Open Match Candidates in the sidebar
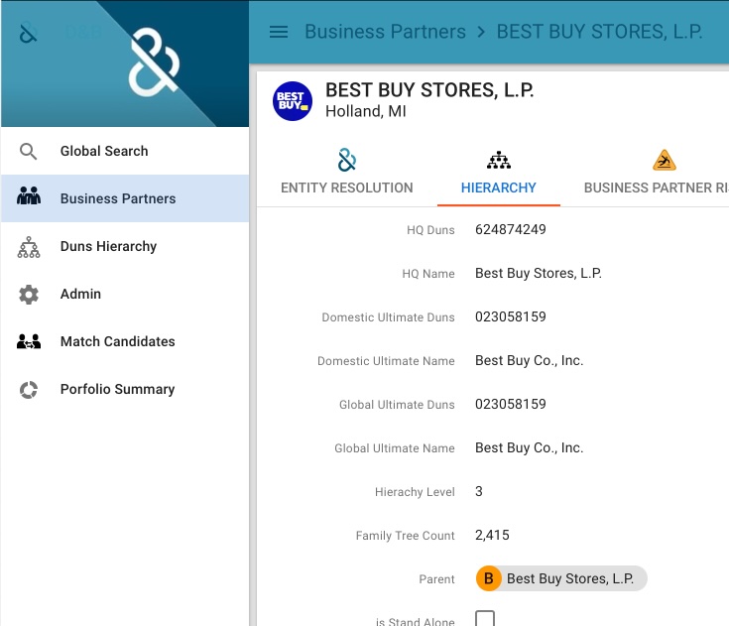 (125, 341)
